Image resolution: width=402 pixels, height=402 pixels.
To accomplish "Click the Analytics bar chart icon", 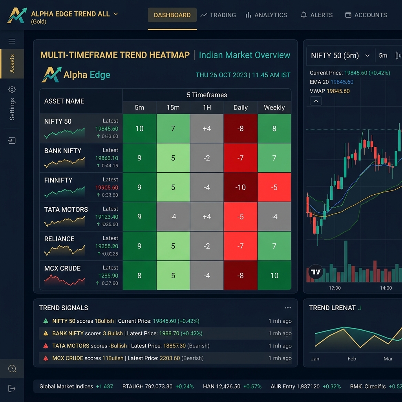I will (248, 15).
